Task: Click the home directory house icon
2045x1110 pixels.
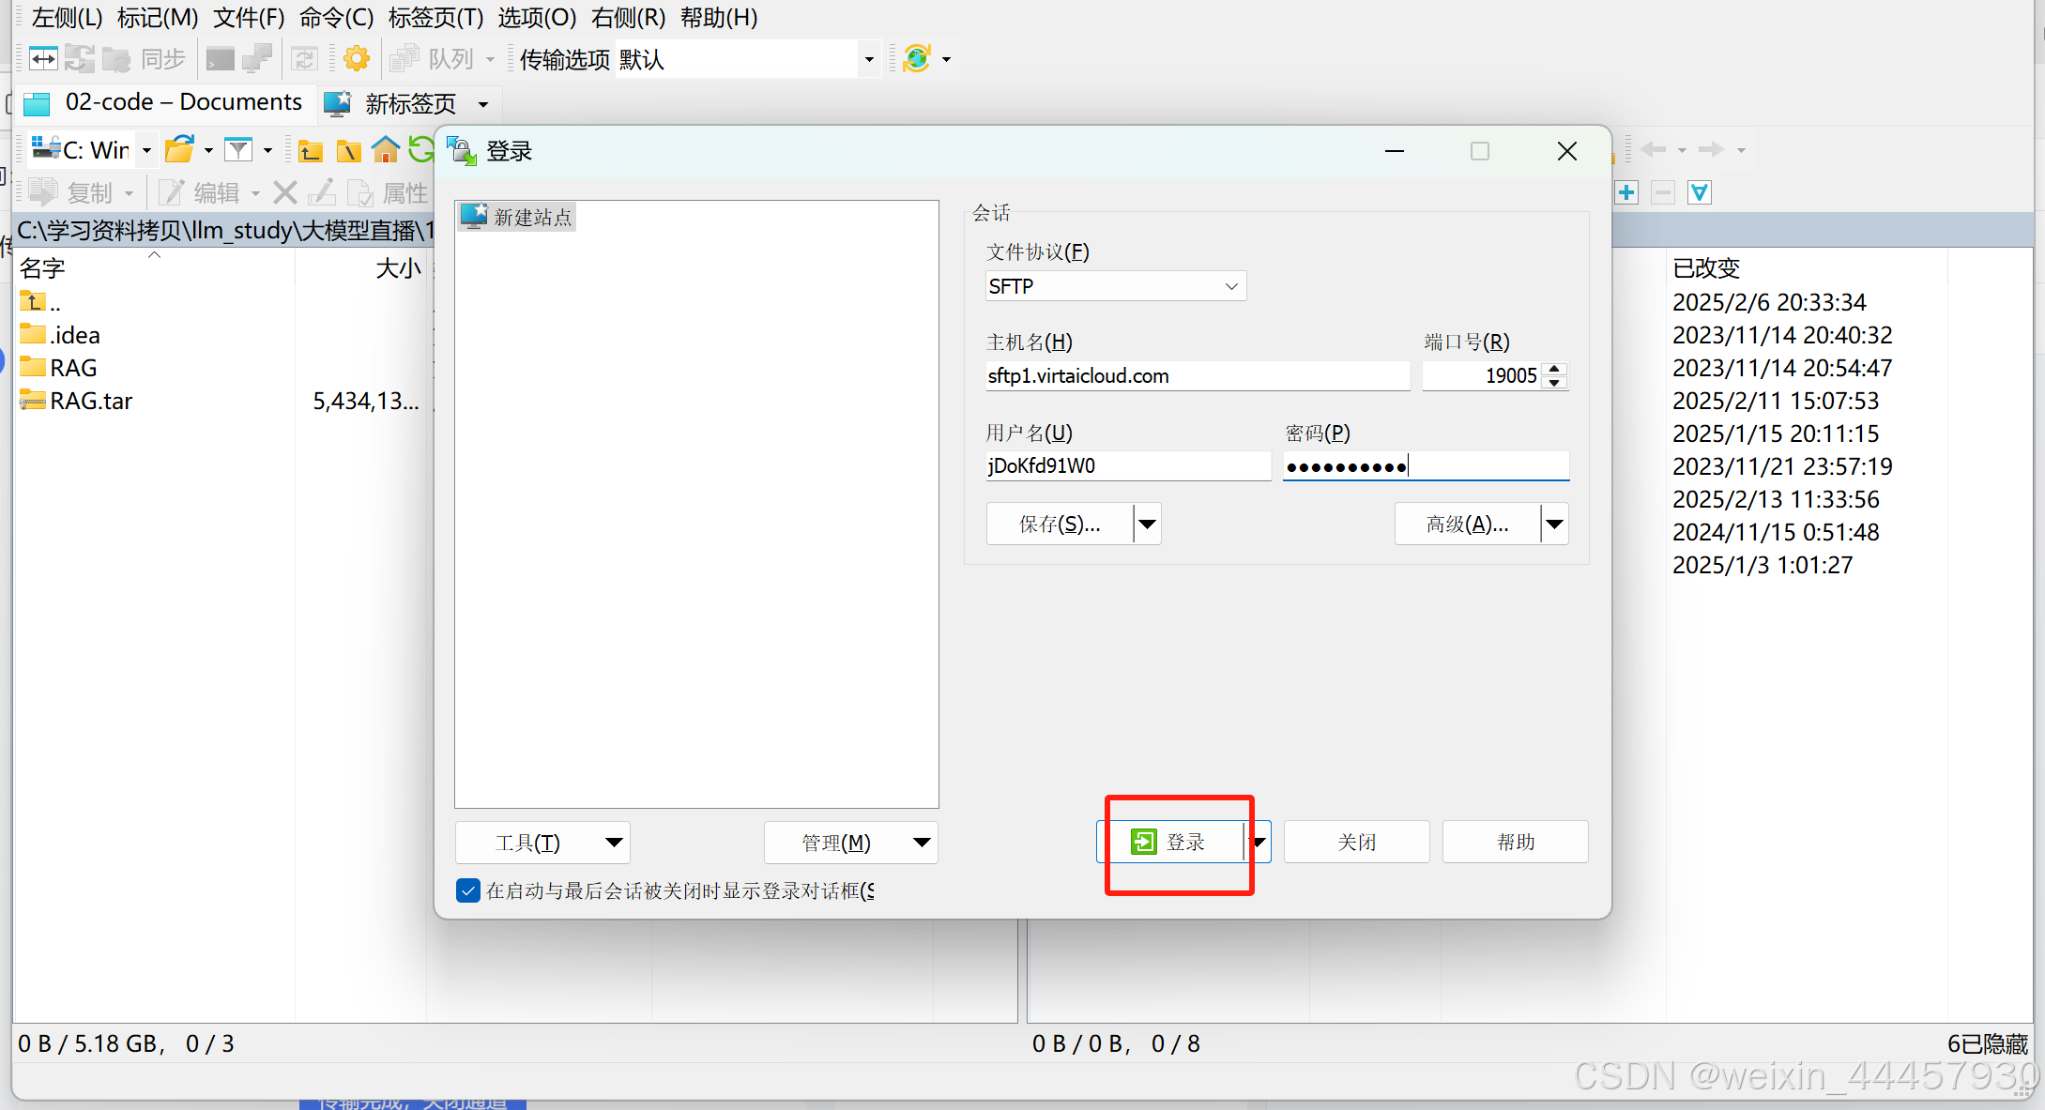Action: (385, 149)
